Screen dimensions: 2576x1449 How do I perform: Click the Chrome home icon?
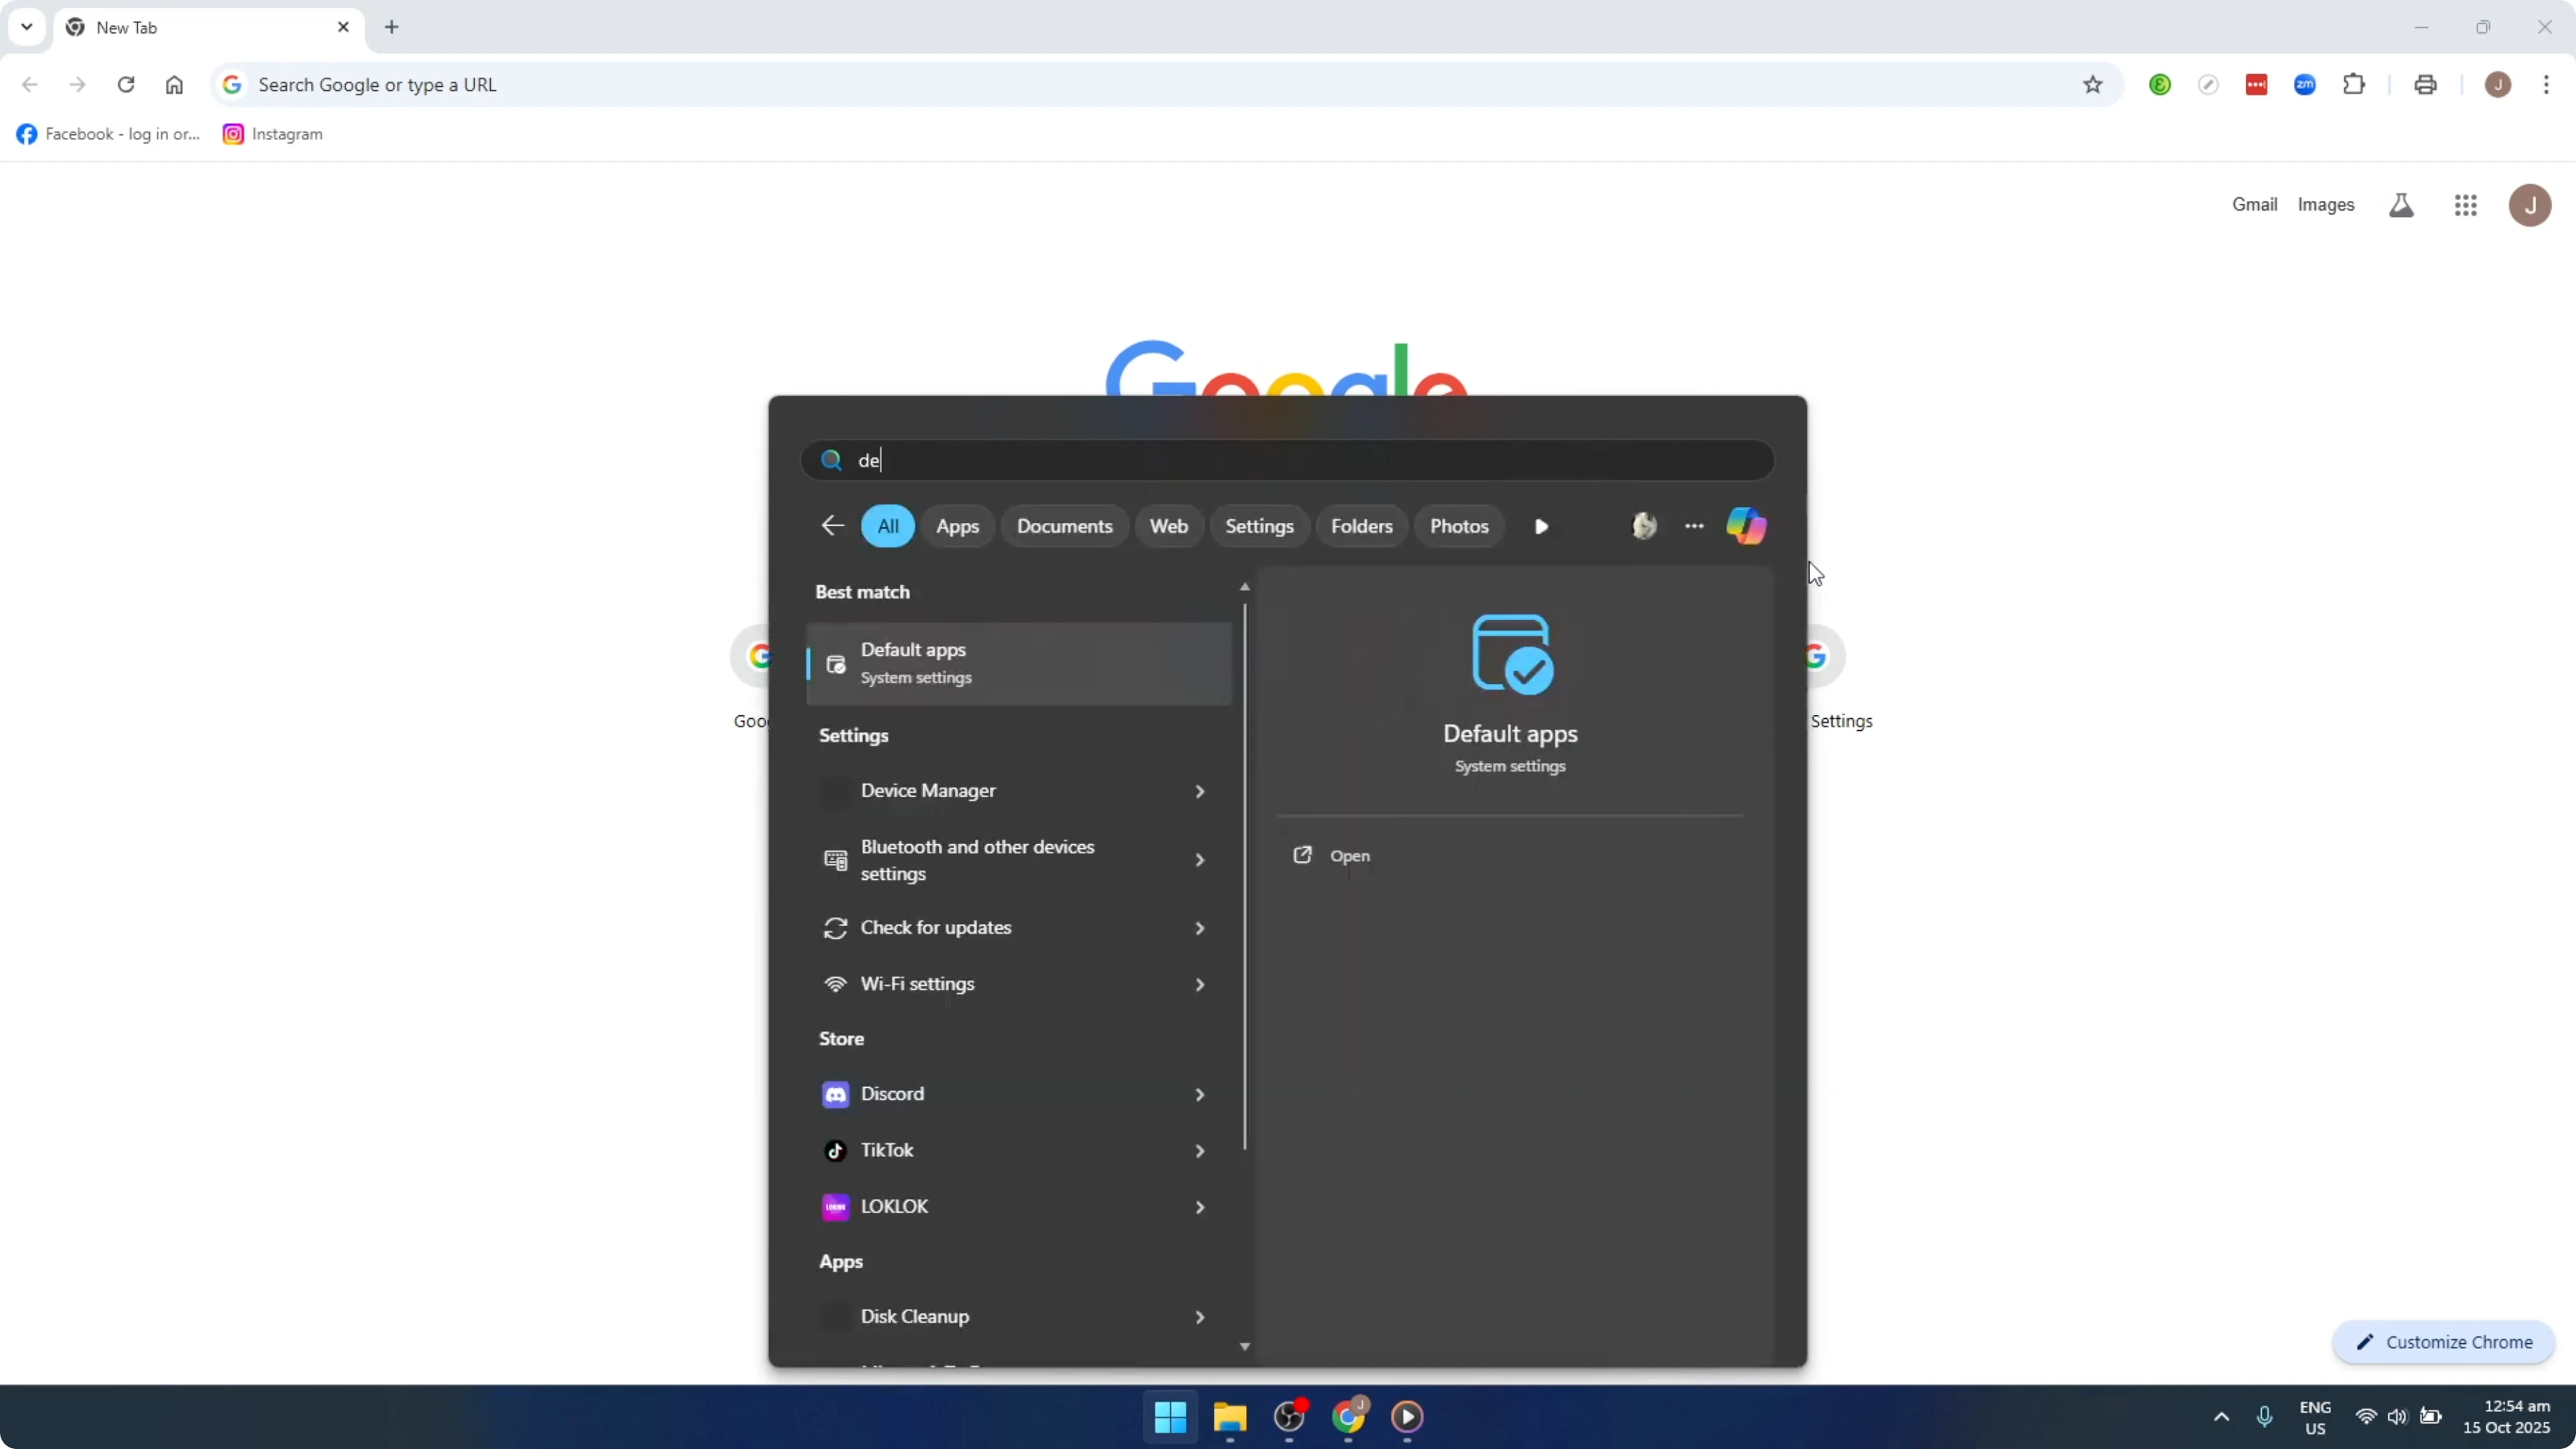click(174, 85)
